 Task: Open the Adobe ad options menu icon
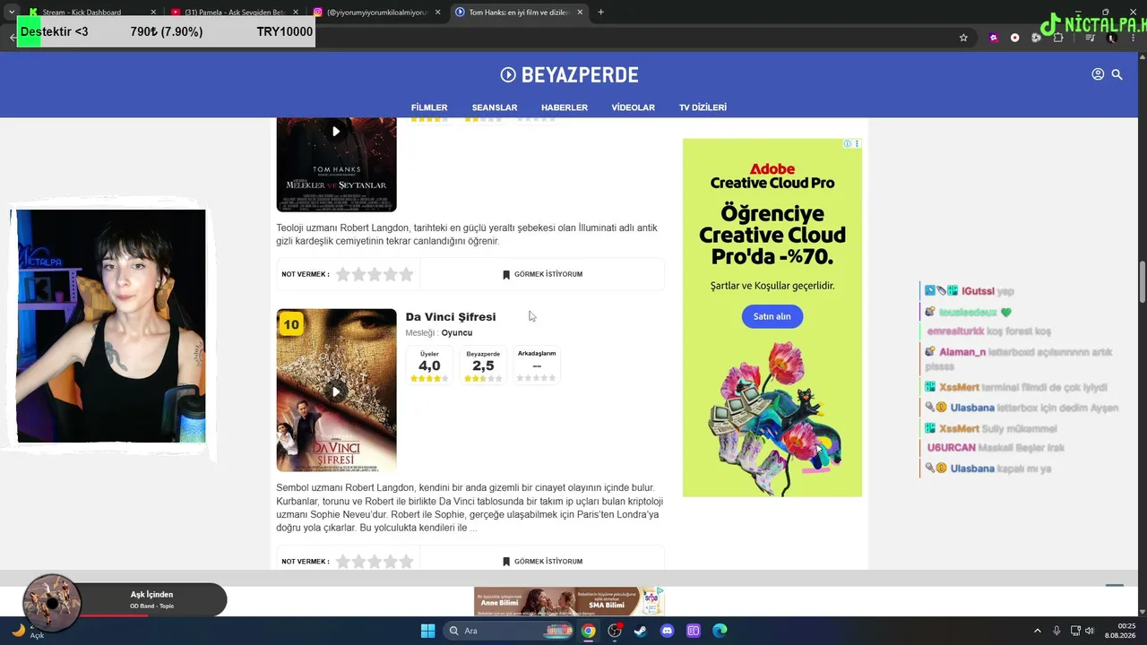coord(857,143)
